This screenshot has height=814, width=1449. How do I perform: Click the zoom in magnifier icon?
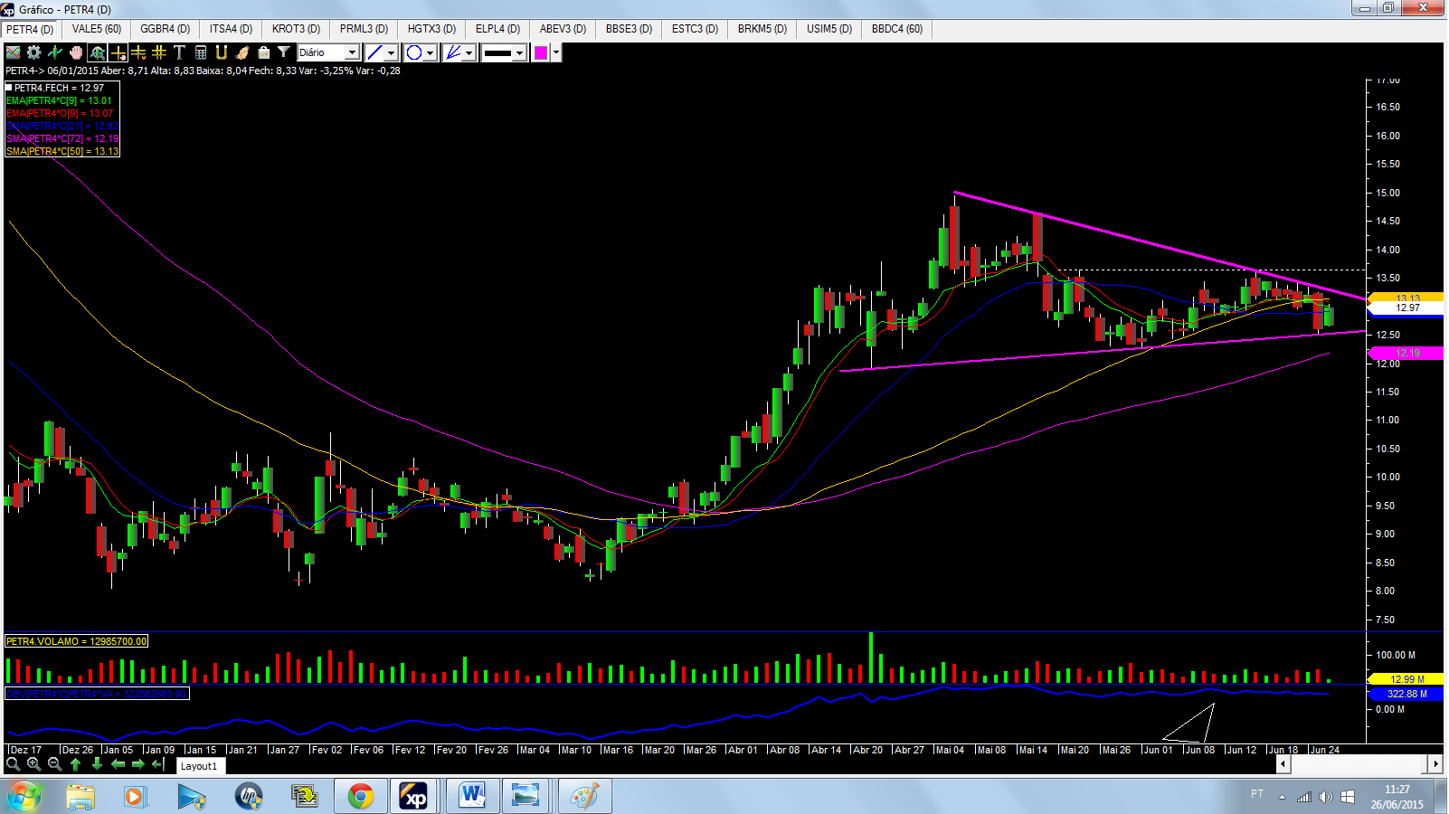click(x=33, y=764)
